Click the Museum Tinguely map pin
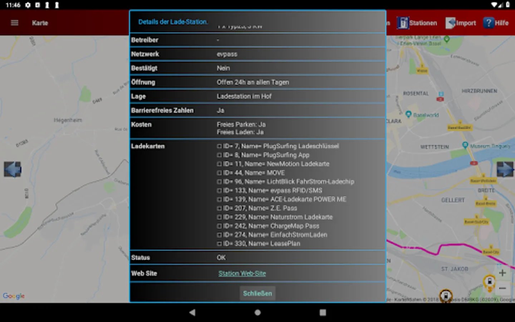Image resolution: width=515 pixels, height=322 pixels. tap(465, 145)
